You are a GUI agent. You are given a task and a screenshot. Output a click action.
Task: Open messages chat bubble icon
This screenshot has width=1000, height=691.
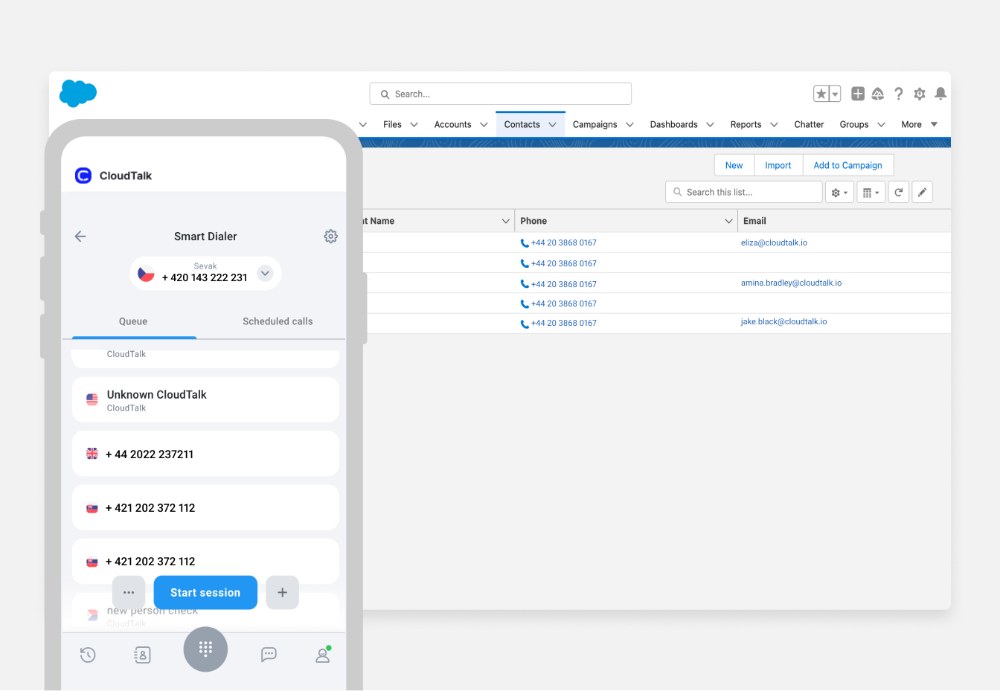coord(269,655)
